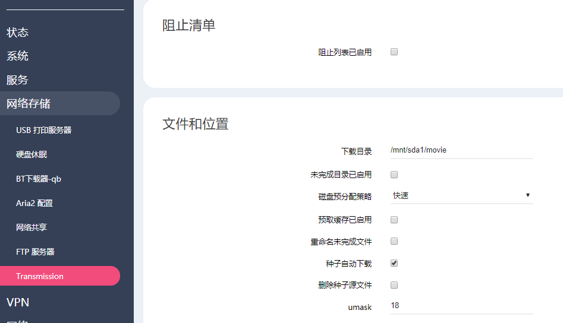563x323 pixels.
Task: Select Aria2 配置 in sidebar
Action: [34, 203]
